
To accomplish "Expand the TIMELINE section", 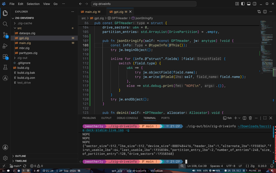I will [x=21, y=161].
